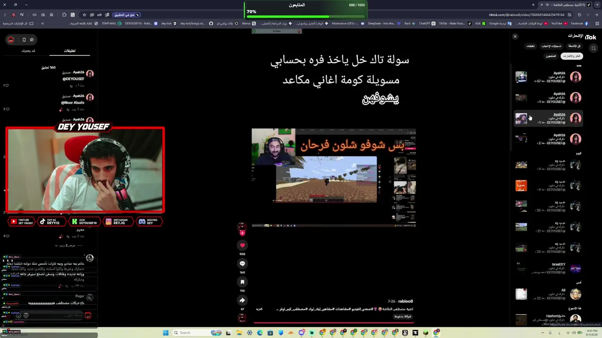Bookmark this page with the star icon
The height and width of the screenshot is (338, 602).
tap(84, 15)
